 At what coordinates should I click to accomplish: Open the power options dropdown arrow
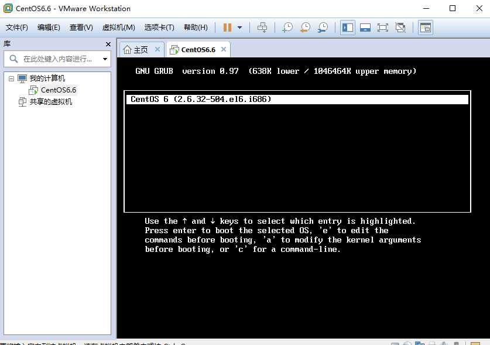pos(239,28)
